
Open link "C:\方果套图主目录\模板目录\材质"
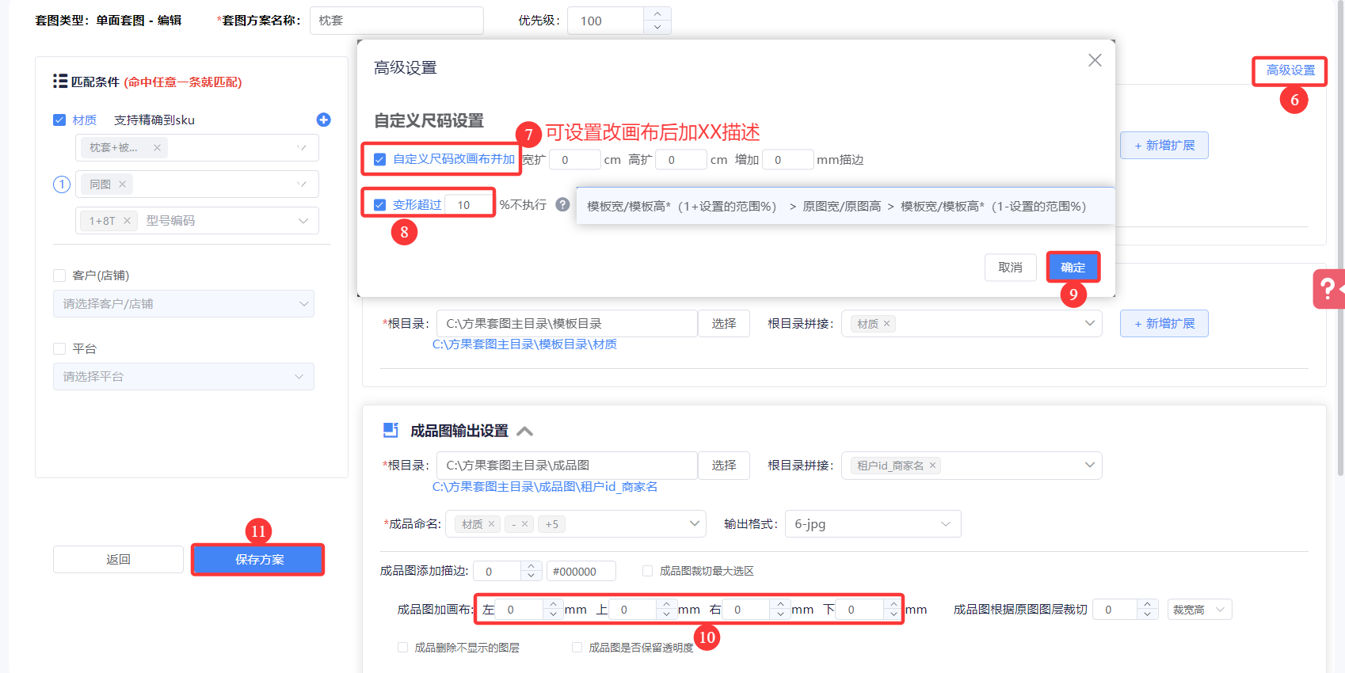[524, 344]
